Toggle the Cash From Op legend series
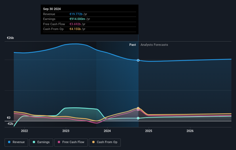 [105, 142]
